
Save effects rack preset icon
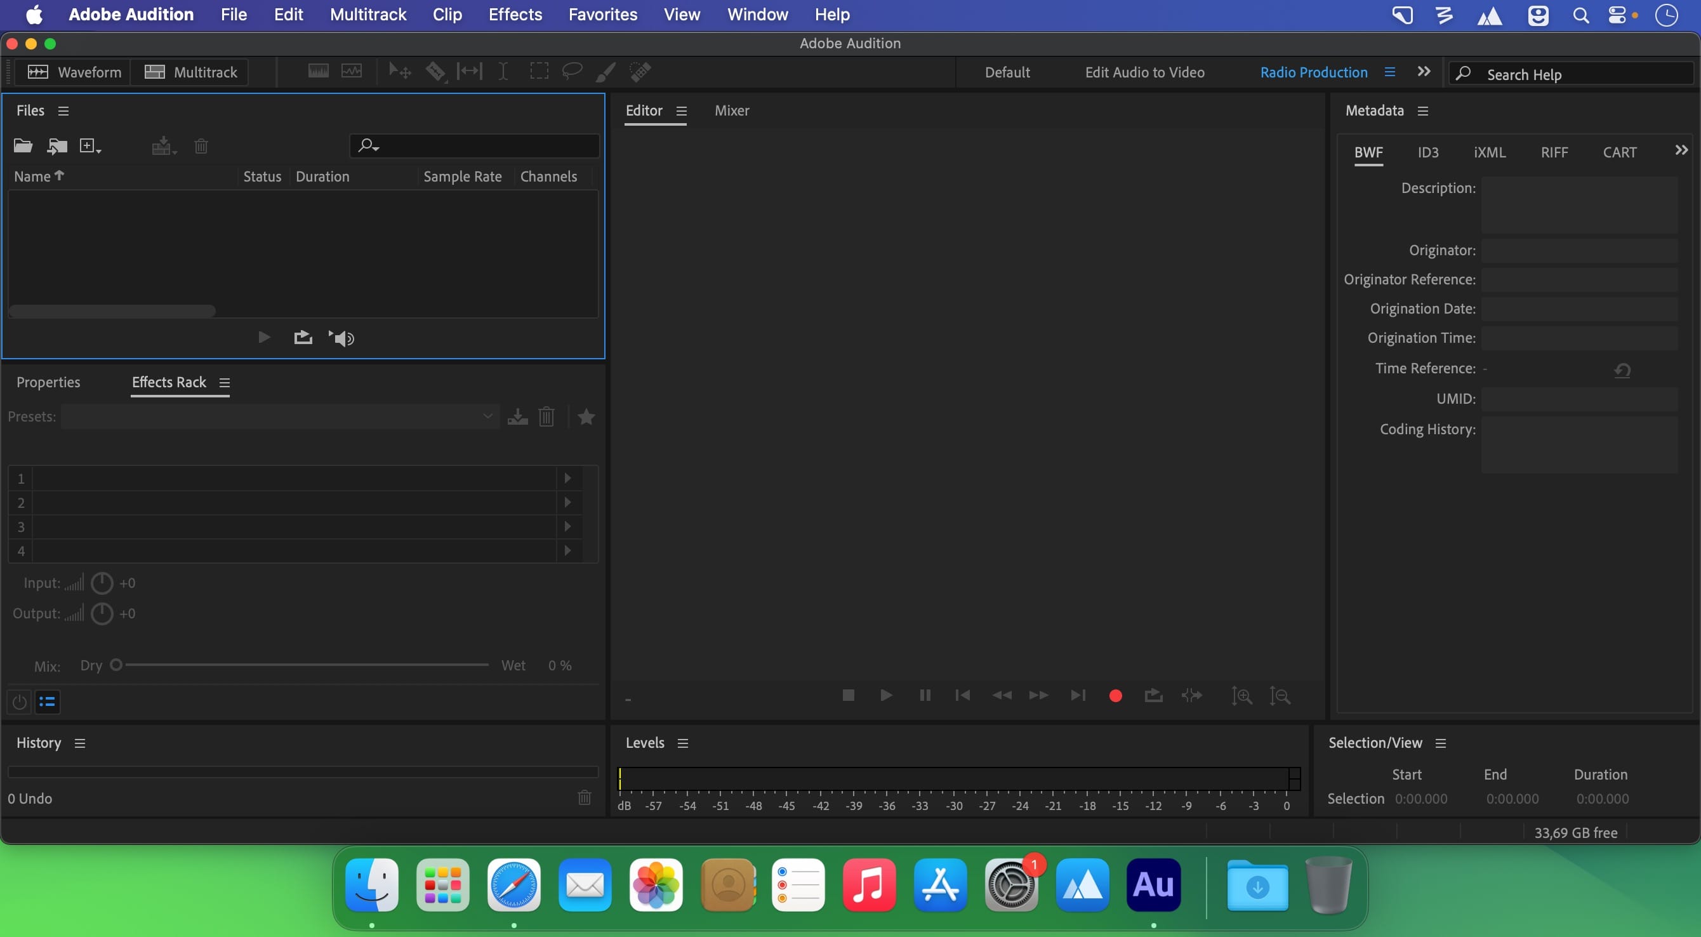pyautogui.click(x=518, y=416)
